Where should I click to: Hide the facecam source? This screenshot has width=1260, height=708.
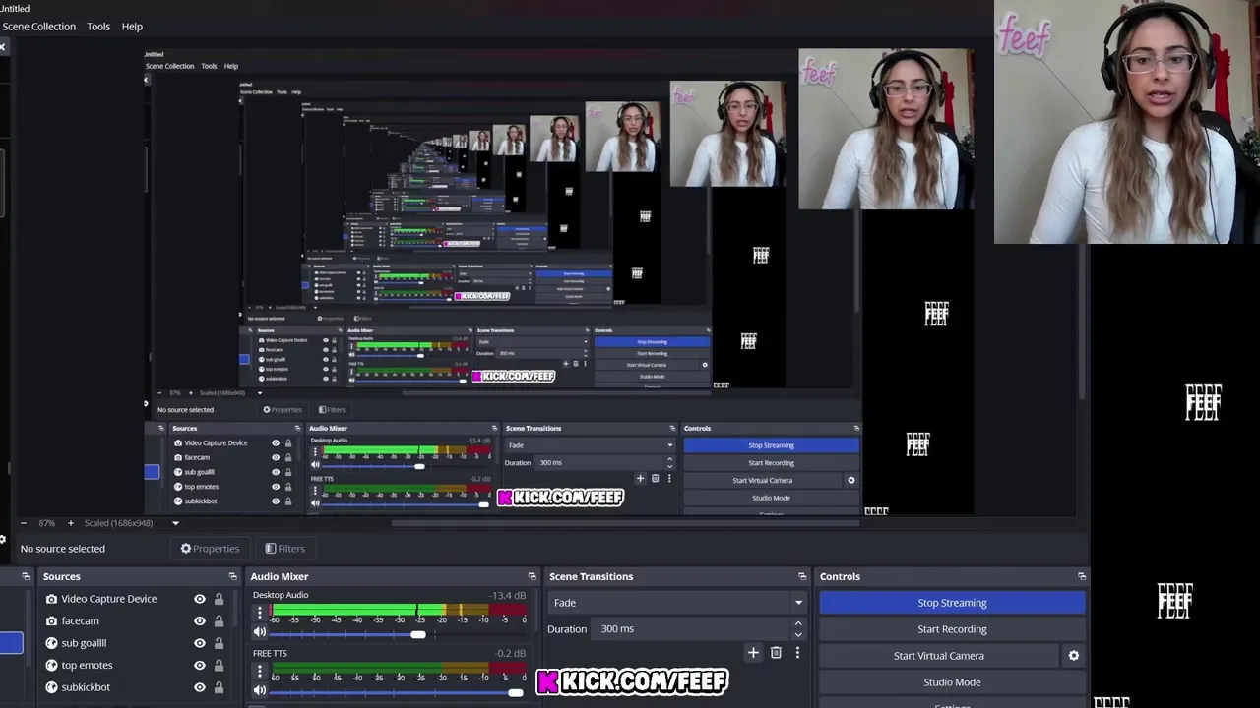[x=200, y=621]
